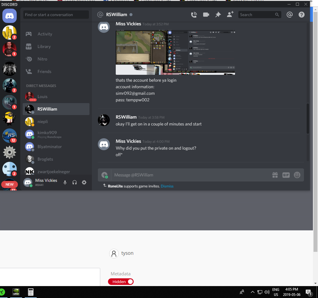
Task: Toggle the Hidden metadata switch
Action: (121, 282)
